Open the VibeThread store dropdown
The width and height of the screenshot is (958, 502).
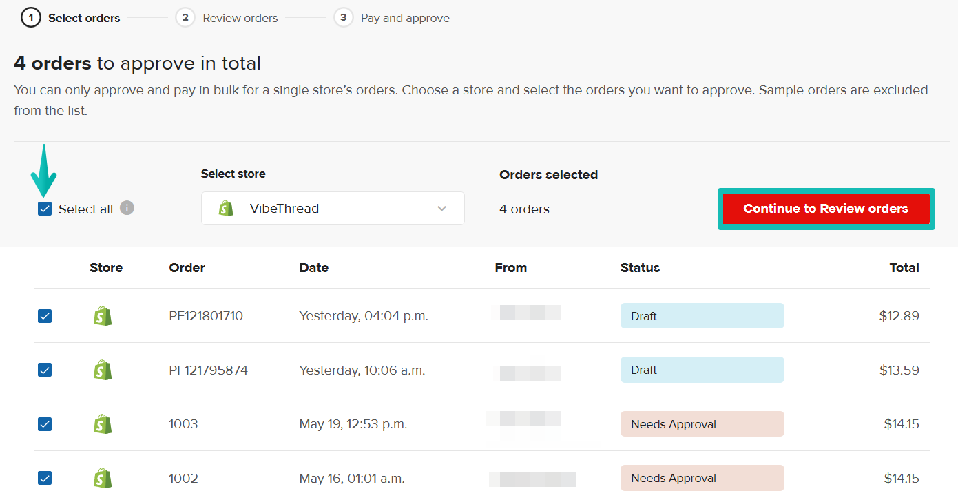[333, 209]
